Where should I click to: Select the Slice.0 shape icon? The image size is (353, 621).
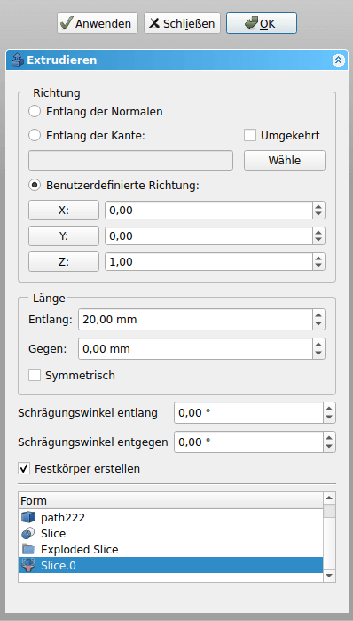pyautogui.click(x=28, y=566)
